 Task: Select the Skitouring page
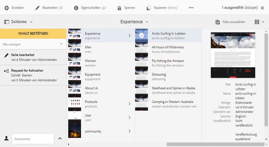[x=168, y=77]
